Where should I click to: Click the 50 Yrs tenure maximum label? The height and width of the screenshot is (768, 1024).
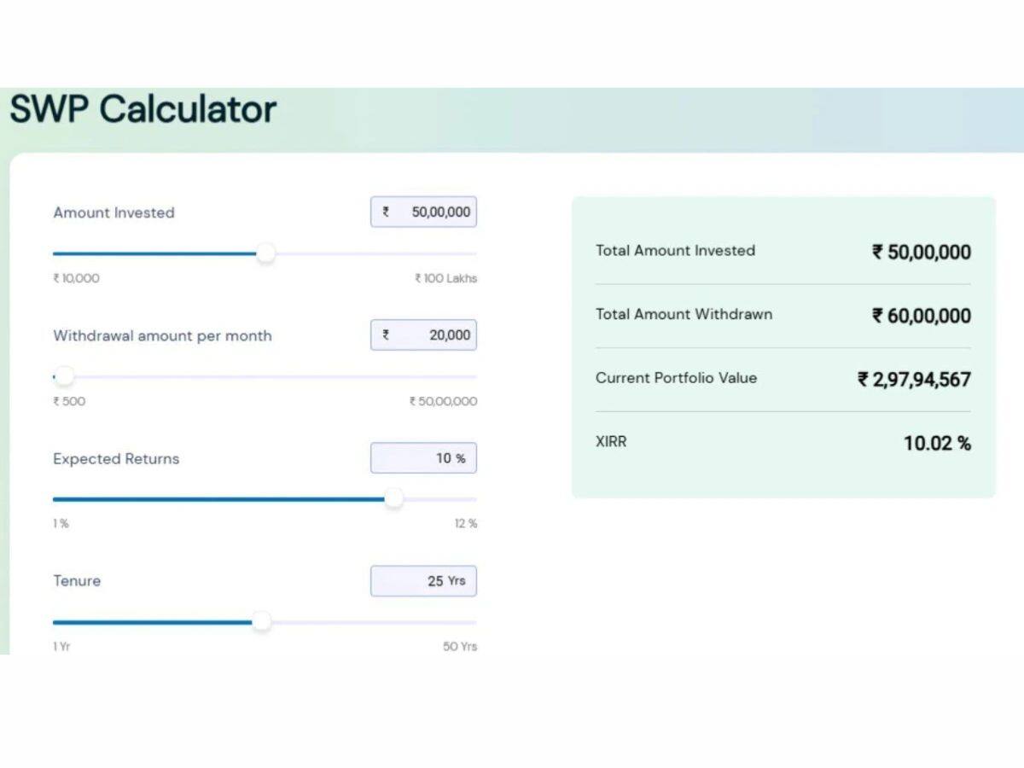(460, 647)
